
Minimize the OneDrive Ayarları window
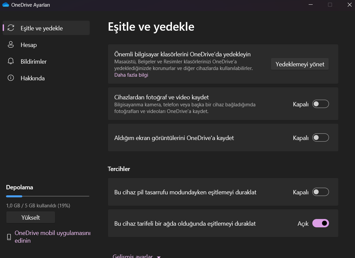point(311,5)
